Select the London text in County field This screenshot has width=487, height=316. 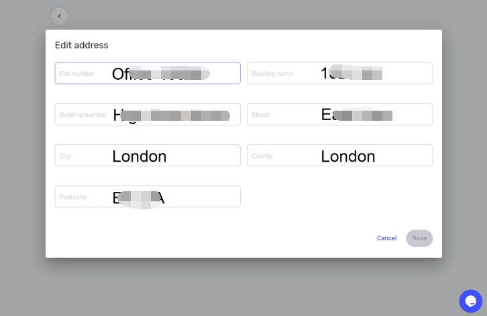[x=348, y=156]
